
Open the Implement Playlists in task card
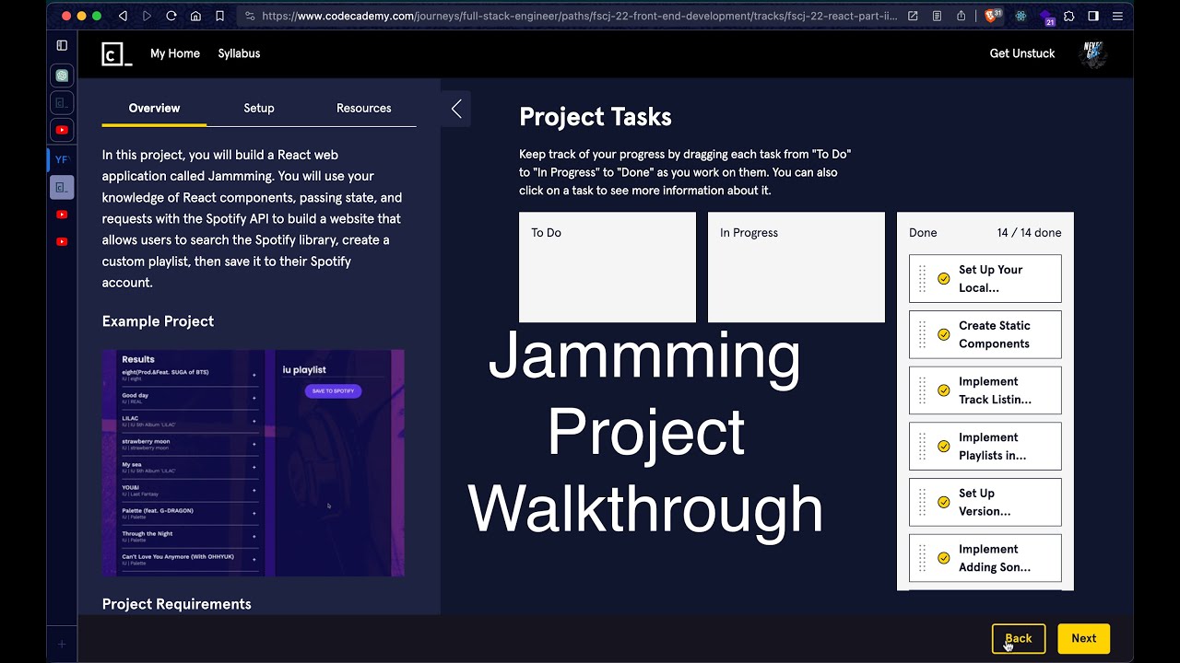985,446
